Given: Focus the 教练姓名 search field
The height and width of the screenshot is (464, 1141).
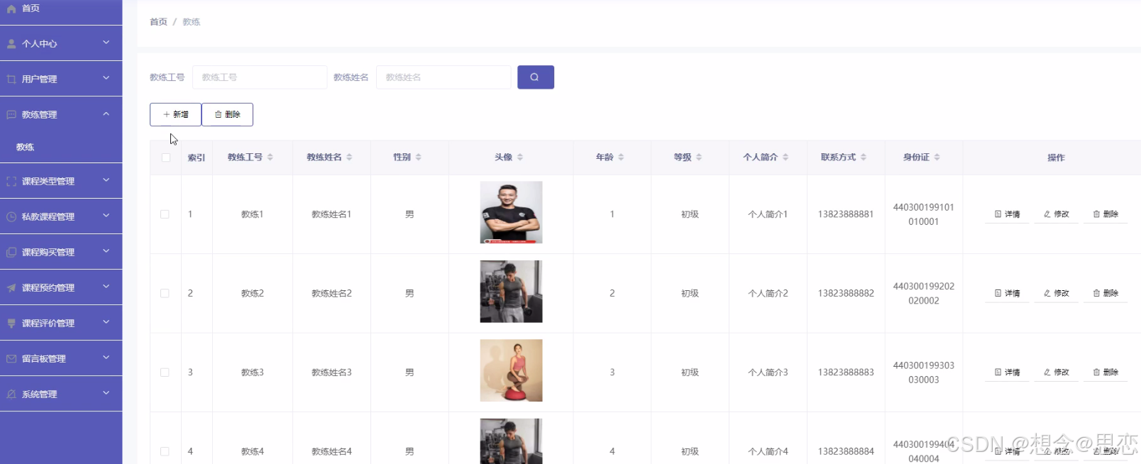Looking at the screenshot, I should click(x=443, y=77).
